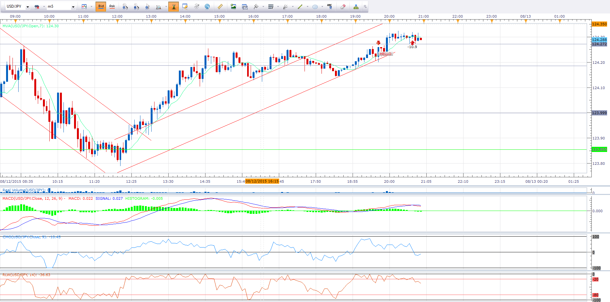This screenshot has height=302, width=610.
Task: Open the chart type dropdown arrow
Action: [91, 7]
